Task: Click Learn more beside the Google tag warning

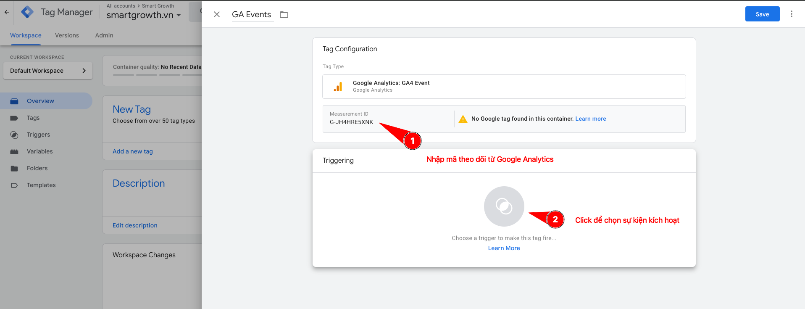Action: 590,119
